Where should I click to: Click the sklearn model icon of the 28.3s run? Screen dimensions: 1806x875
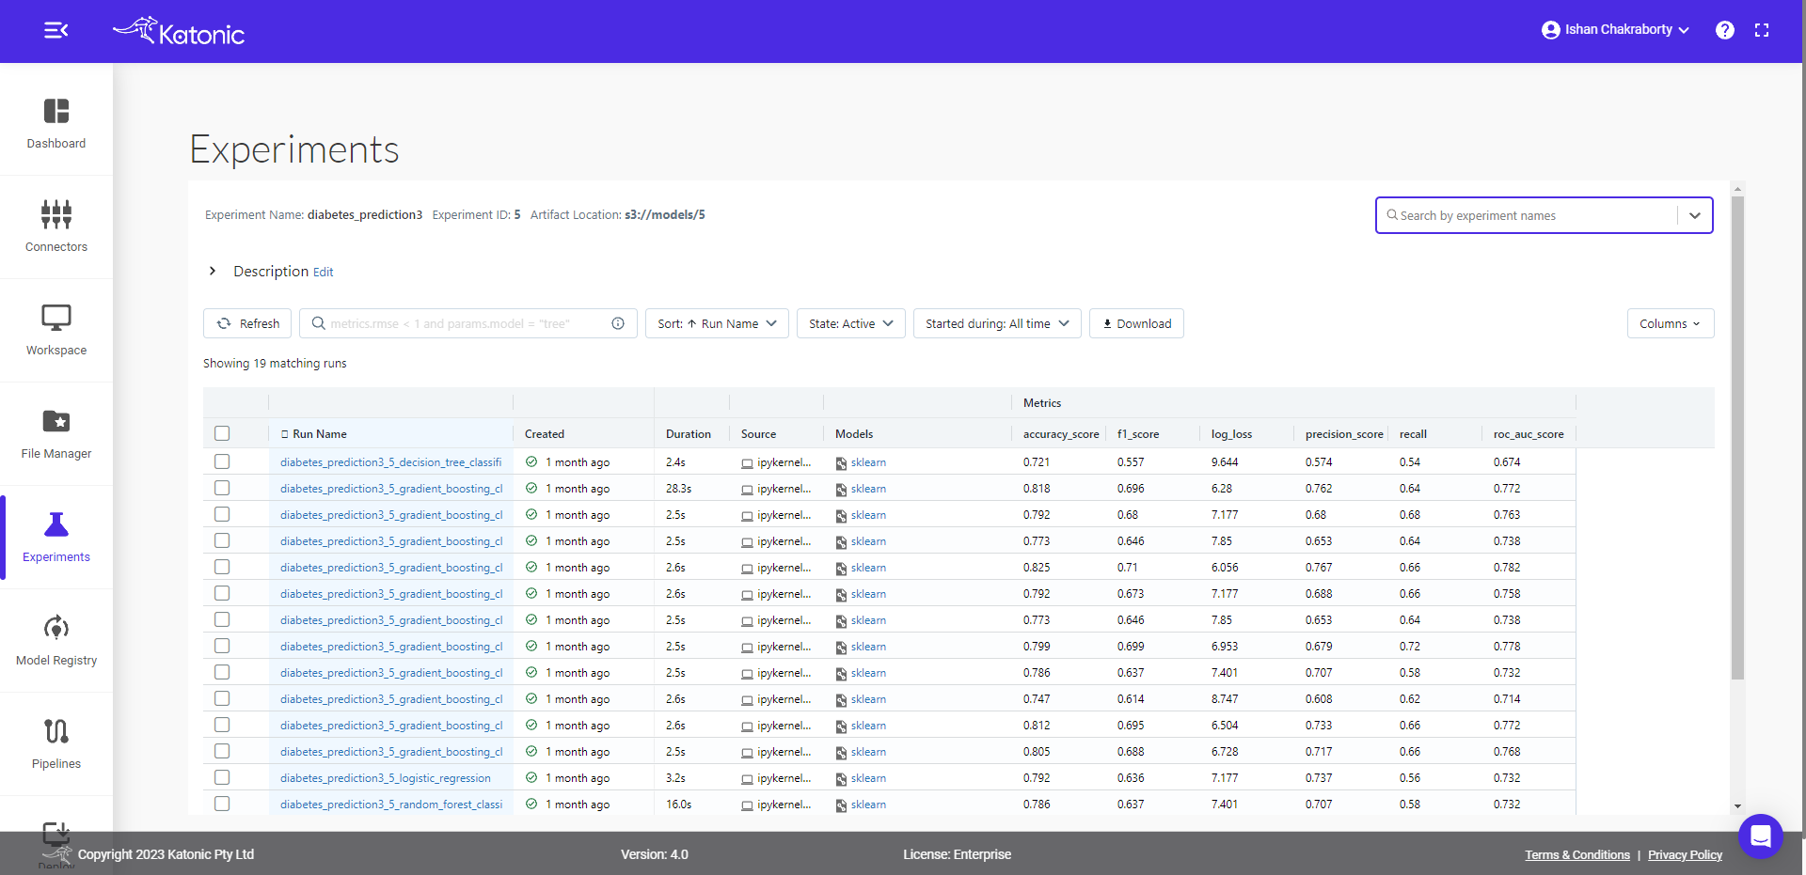(x=841, y=490)
